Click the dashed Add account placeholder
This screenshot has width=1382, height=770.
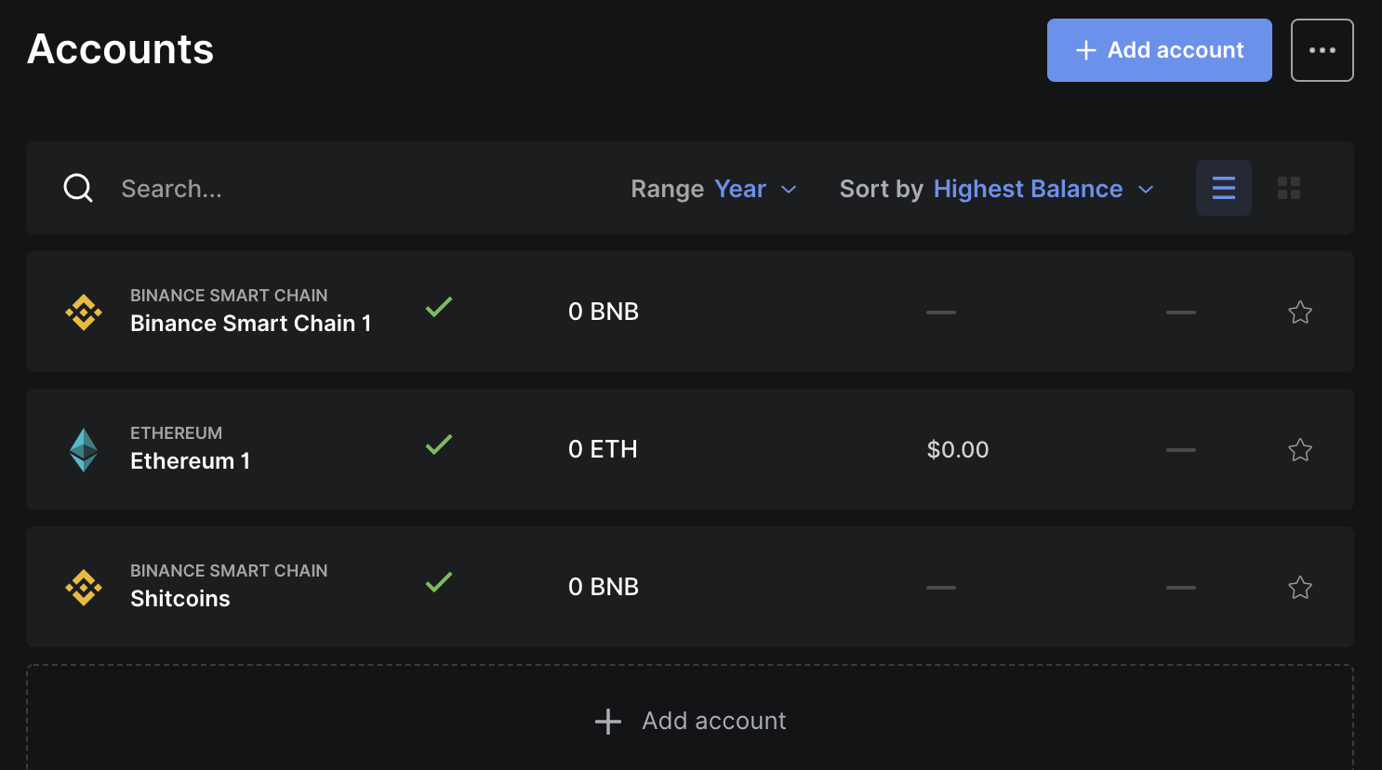tap(690, 721)
